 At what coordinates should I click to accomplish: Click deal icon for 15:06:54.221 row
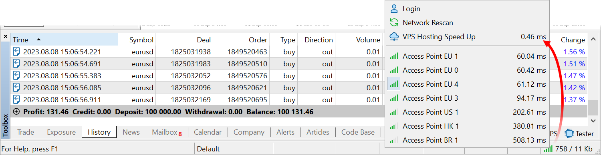[16, 52]
